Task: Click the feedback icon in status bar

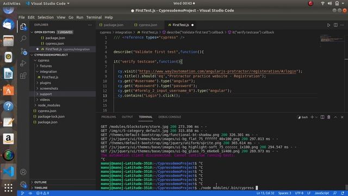Action: point(335,193)
